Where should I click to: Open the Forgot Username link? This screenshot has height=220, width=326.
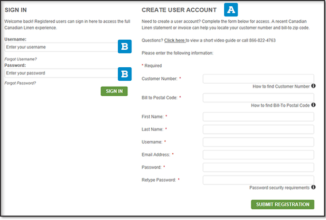(21, 59)
